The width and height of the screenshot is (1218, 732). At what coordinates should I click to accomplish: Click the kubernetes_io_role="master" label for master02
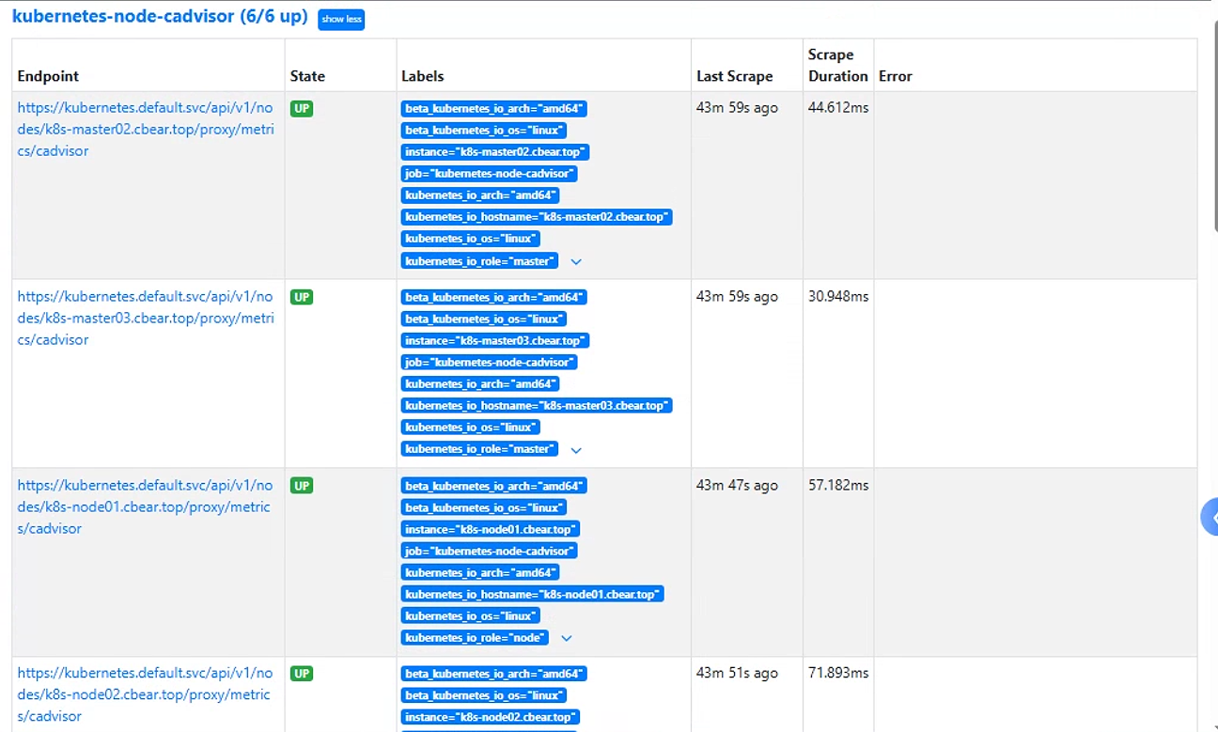point(479,260)
